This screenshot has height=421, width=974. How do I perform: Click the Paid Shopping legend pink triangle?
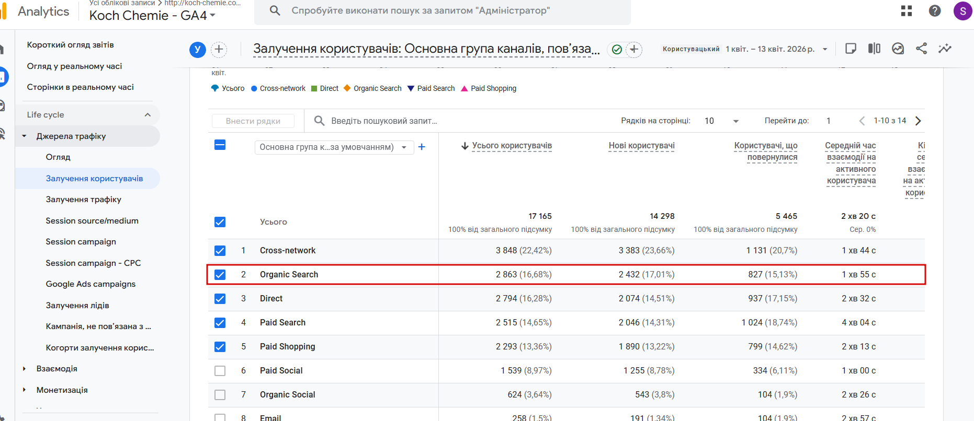464,89
